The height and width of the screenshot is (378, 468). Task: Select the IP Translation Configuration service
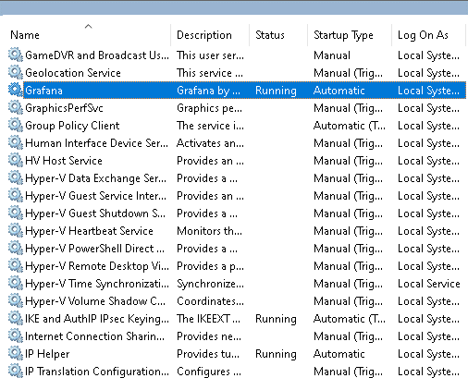click(237, 372)
